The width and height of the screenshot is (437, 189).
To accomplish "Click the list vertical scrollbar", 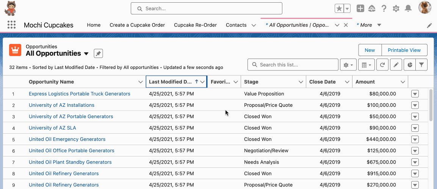I will point(431,105).
